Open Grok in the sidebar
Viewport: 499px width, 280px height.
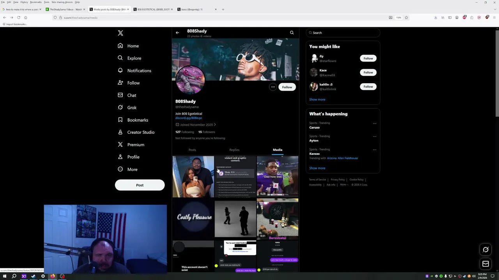coord(127,108)
